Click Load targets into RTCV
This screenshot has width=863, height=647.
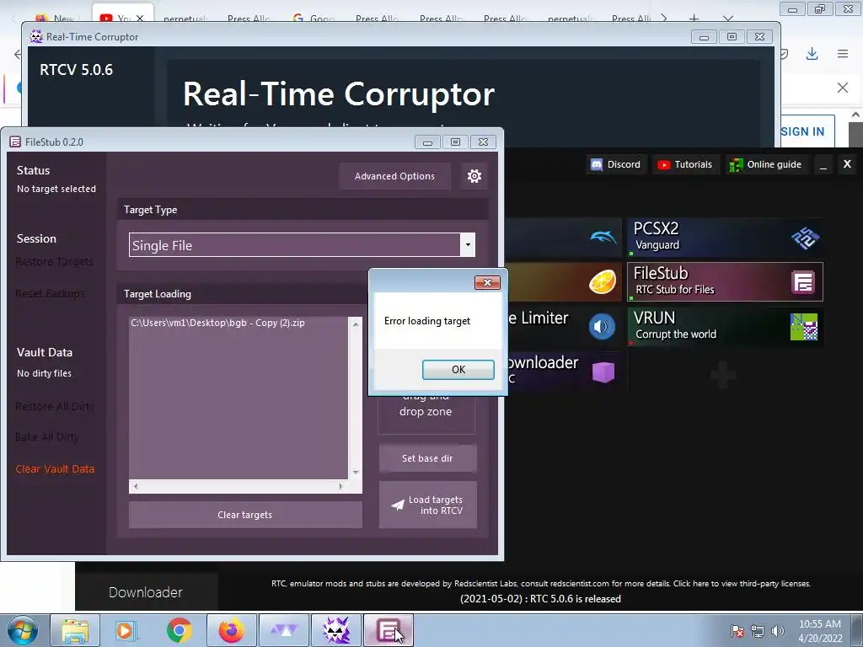pos(427,505)
